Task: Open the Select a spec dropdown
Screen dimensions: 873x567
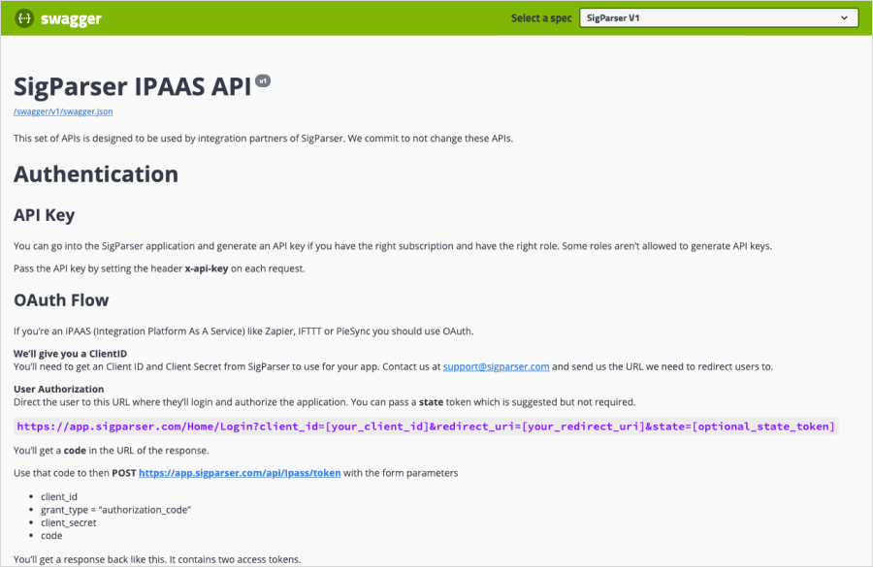Action: pyautogui.click(x=718, y=17)
